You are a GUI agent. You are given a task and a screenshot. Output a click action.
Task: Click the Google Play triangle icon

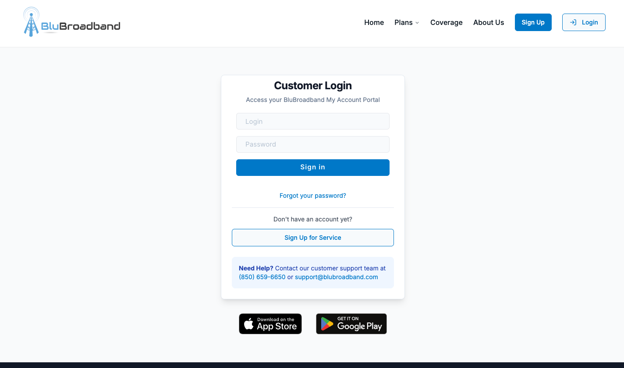click(x=327, y=324)
